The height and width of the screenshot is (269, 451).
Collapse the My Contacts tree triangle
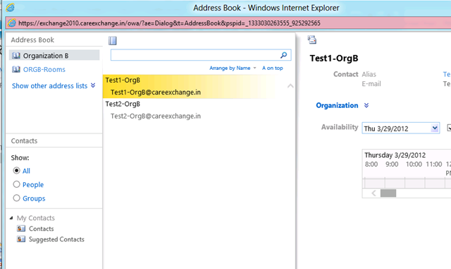click(11, 218)
